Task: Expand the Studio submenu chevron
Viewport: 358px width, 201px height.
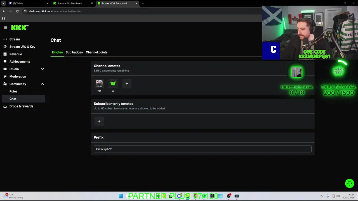Action: coord(42,69)
